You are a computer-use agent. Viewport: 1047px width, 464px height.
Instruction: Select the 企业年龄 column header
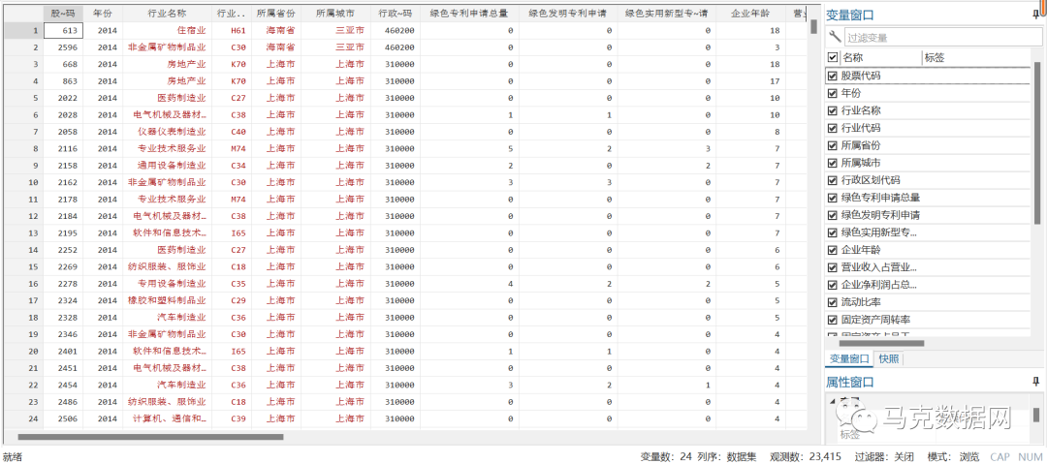click(x=750, y=13)
